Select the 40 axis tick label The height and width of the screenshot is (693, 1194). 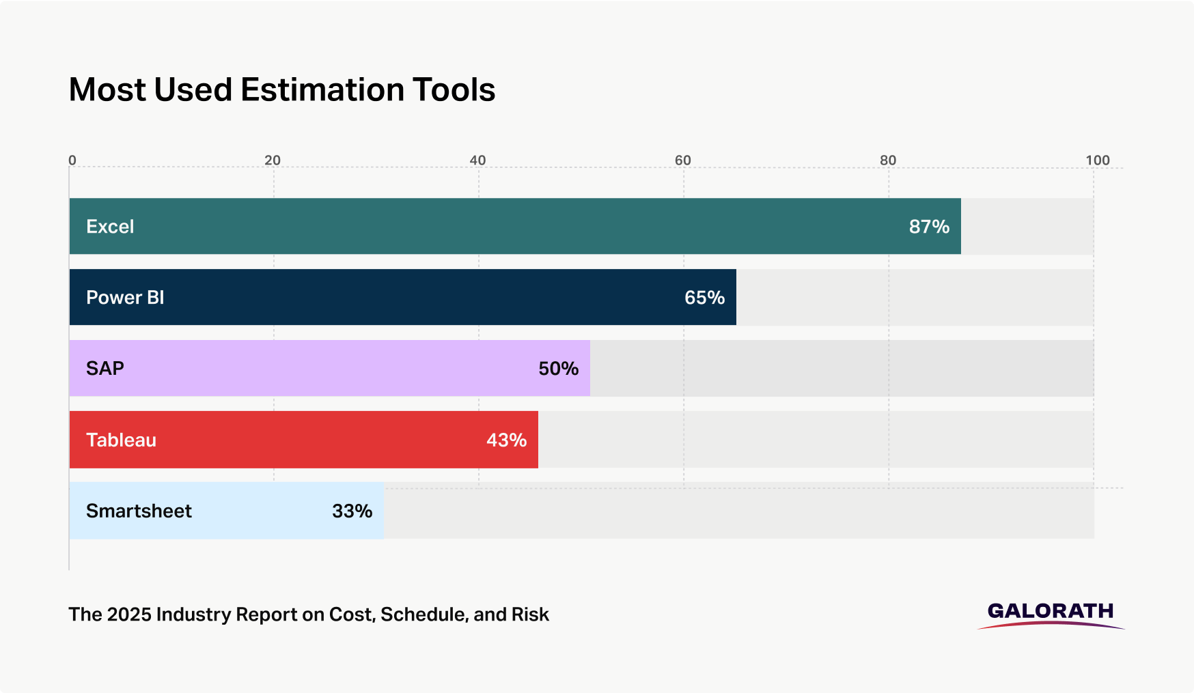point(477,160)
